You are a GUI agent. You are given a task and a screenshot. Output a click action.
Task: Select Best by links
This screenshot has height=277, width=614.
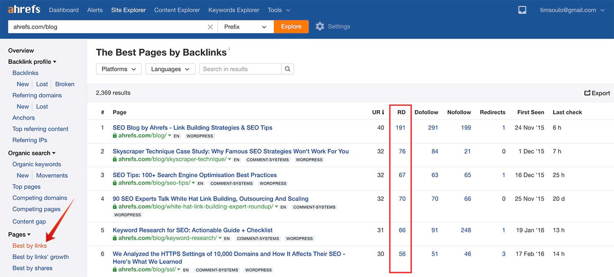[30, 246]
